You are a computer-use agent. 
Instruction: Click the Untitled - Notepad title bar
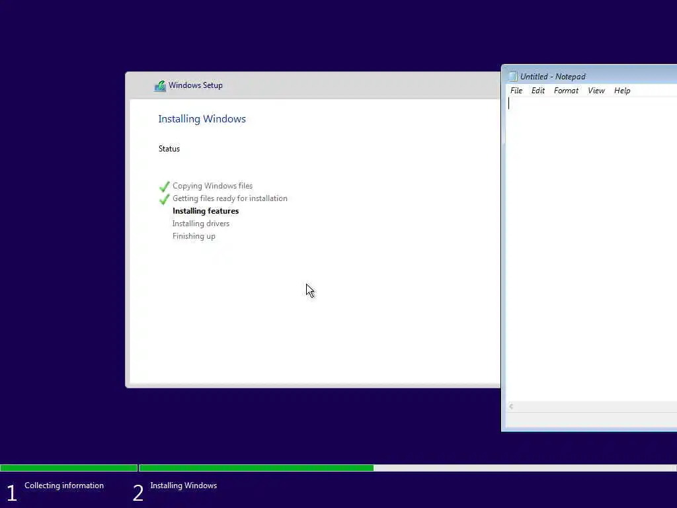(590, 77)
